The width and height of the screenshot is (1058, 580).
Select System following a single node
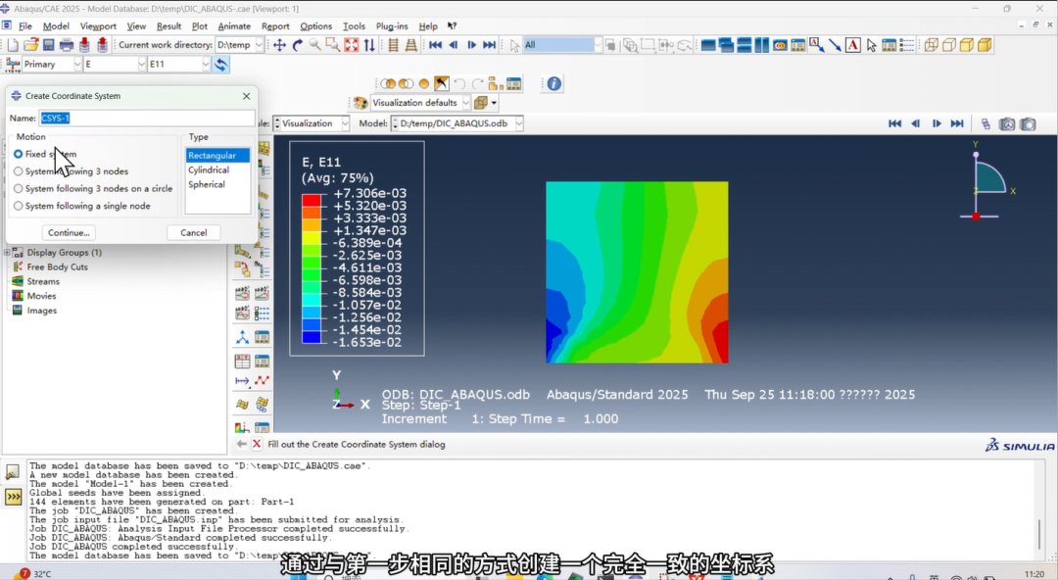click(x=19, y=206)
